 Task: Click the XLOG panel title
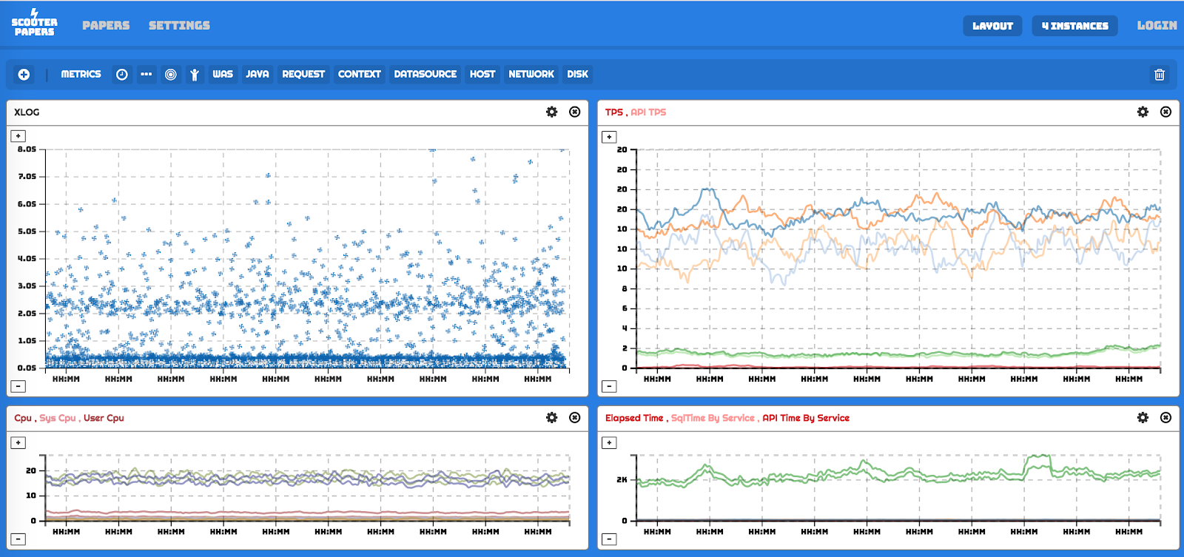(x=27, y=112)
